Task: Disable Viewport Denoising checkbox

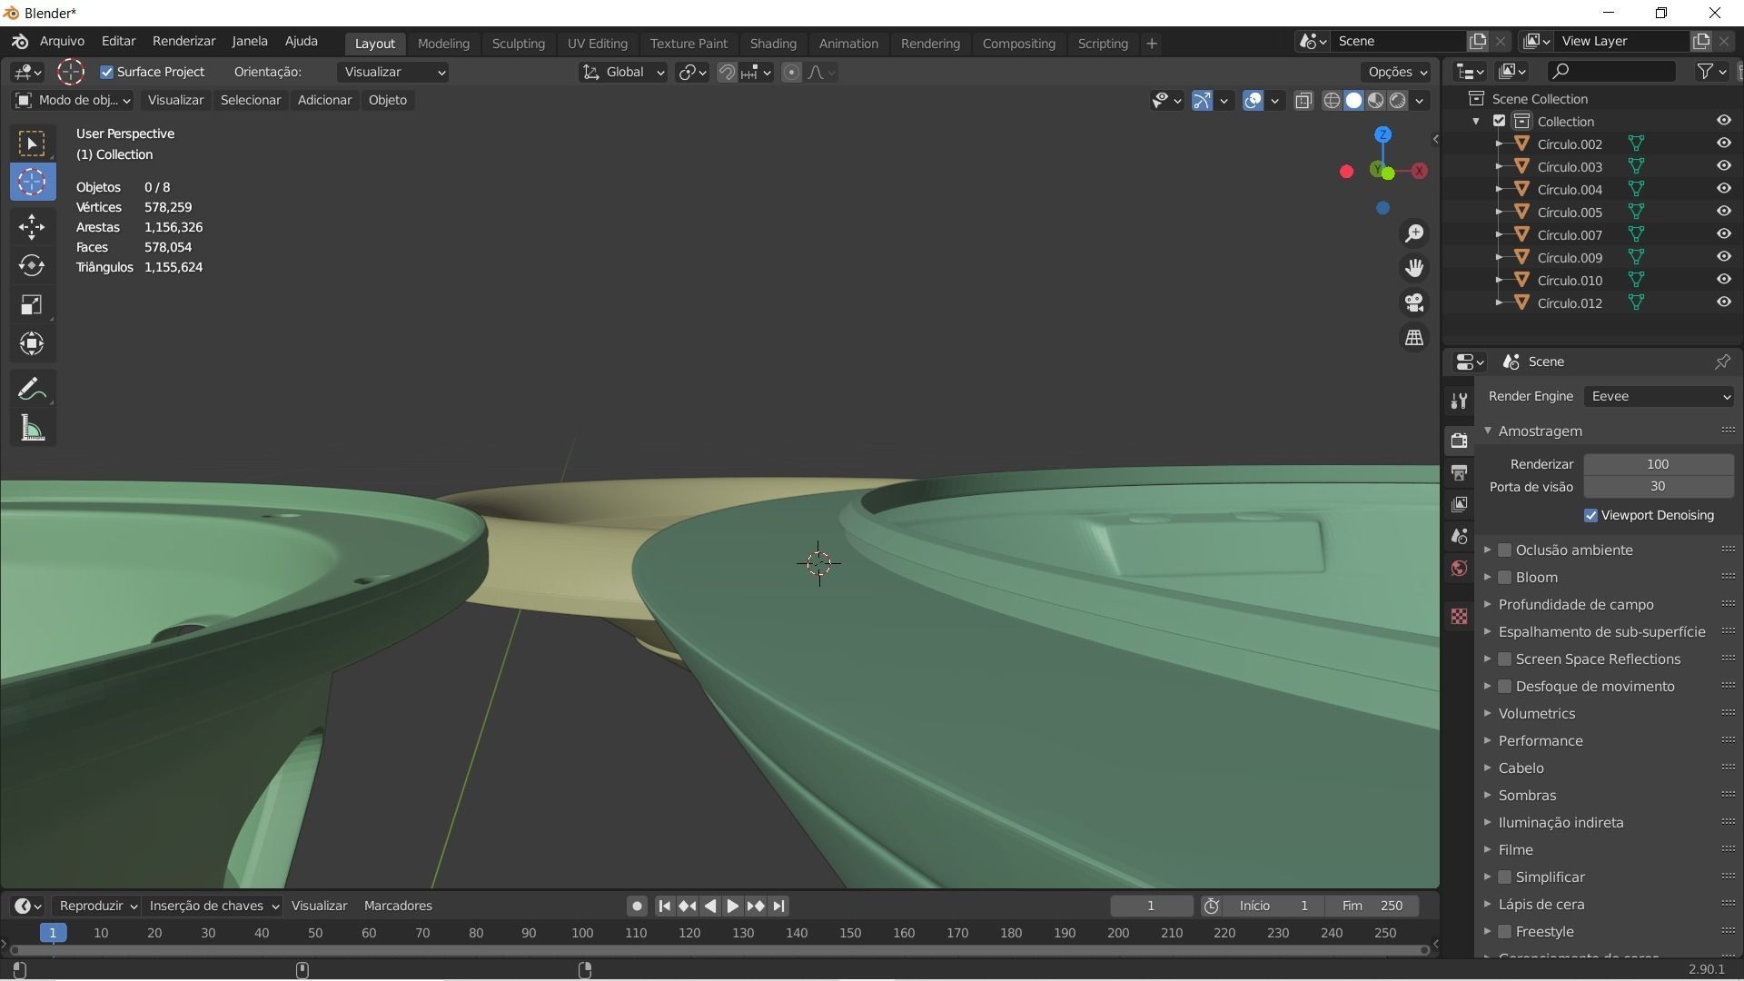Action: click(x=1590, y=515)
